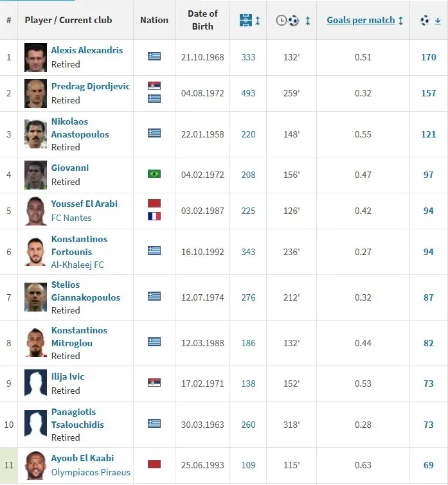Click France flag for Youssef El Arabi
The height and width of the screenshot is (485, 448).
(154, 216)
